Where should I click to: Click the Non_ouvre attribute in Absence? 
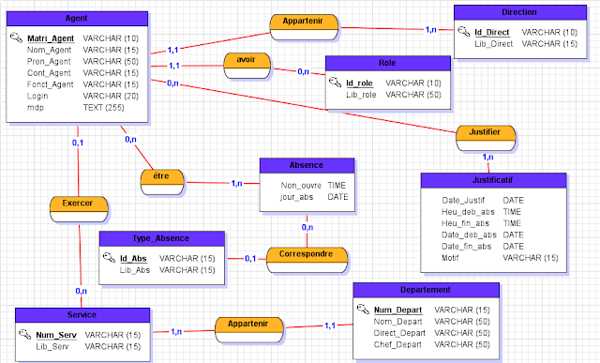pyautogui.click(x=301, y=186)
